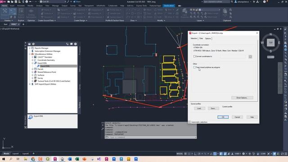Click the keyword search box in the title bar

pyautogui.click(x=216, y=2)
